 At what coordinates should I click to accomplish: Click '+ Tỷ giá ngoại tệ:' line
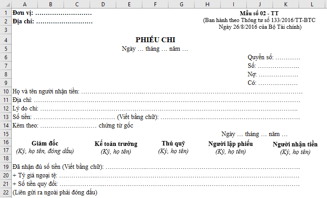[x=156, y=176]
